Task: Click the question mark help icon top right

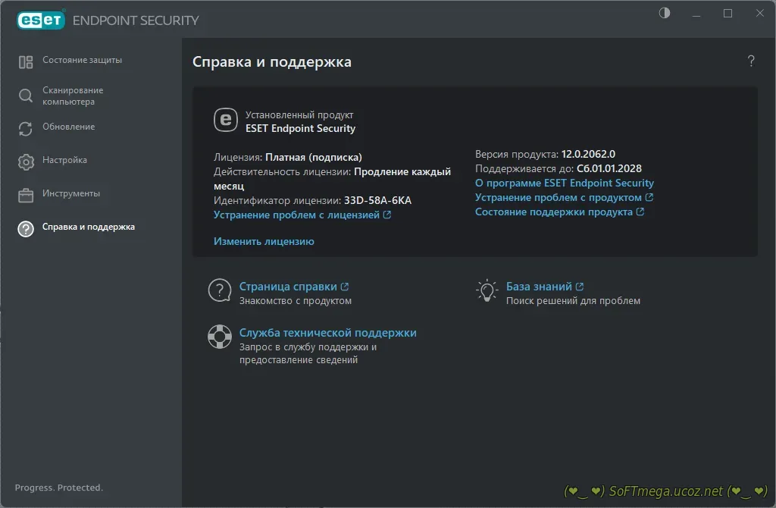Action: pos(750,61)
